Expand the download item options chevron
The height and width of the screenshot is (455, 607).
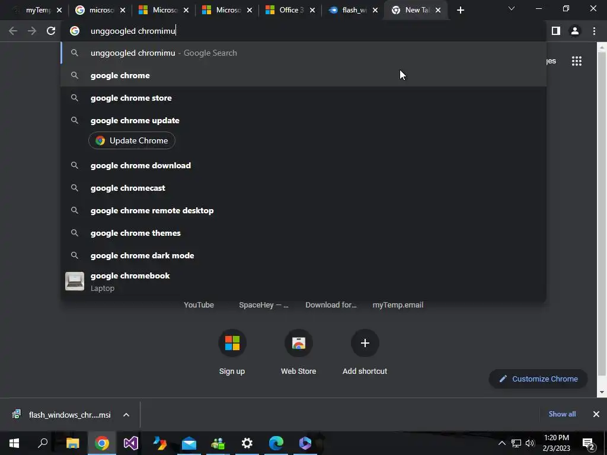[126, 415]
